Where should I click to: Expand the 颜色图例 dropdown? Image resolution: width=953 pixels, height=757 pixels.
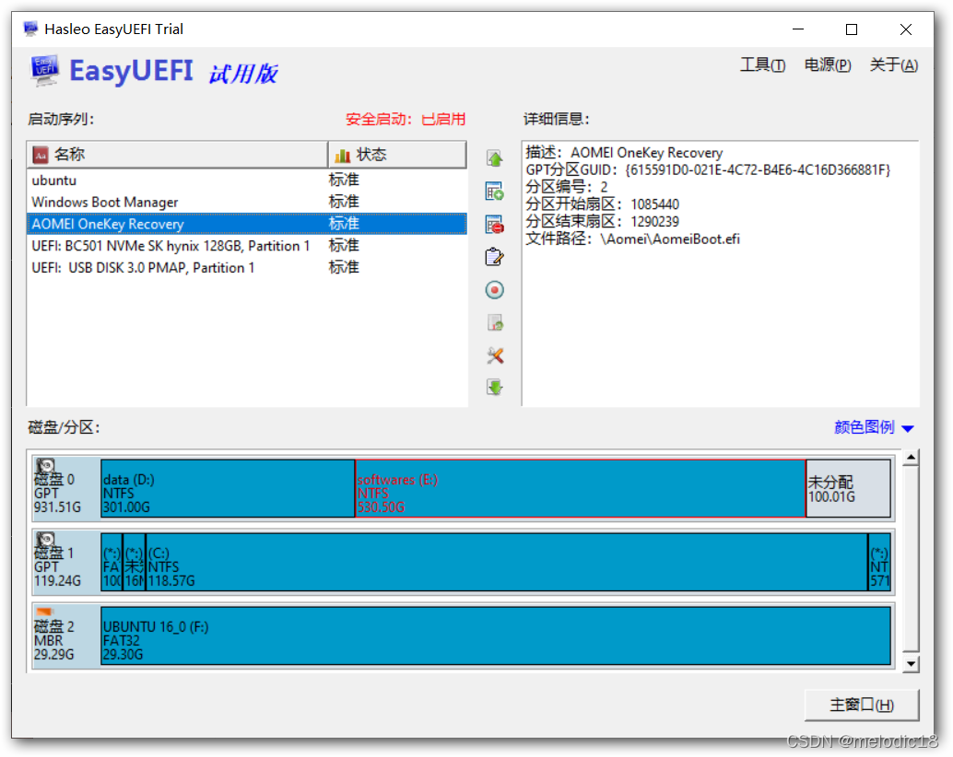click(874, 427)
